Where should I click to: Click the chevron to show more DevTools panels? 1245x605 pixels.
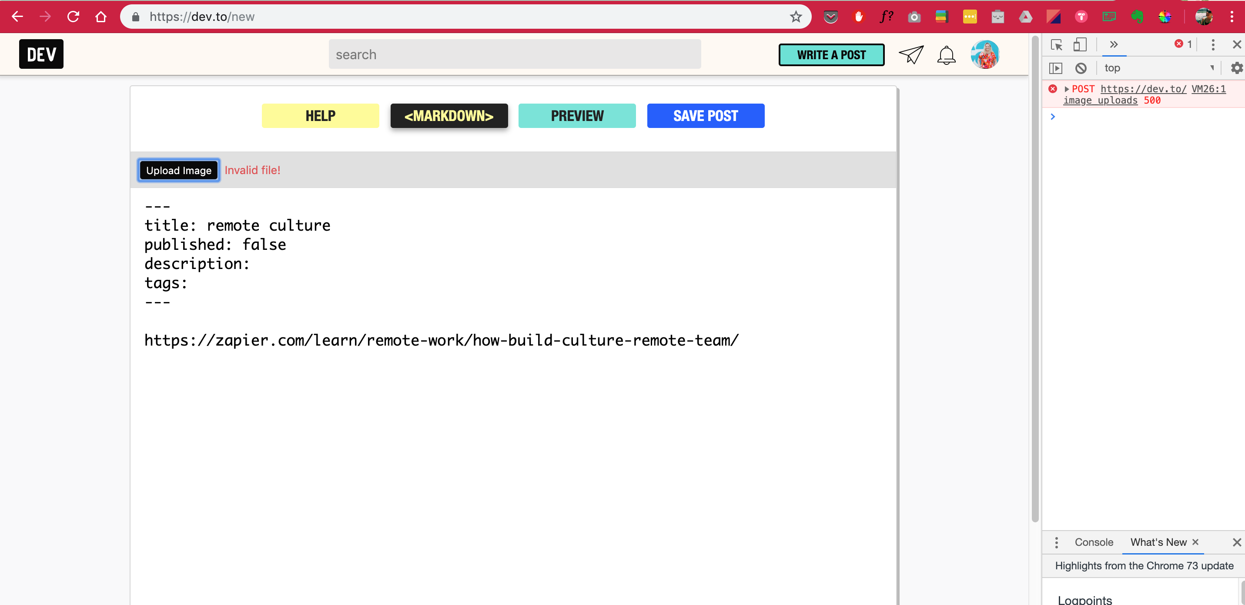click(1114, 44)
